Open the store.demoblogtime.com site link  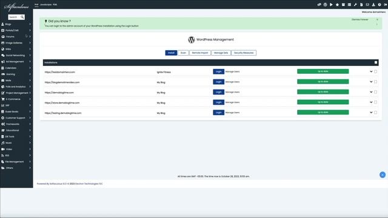(x=62, y=103)
